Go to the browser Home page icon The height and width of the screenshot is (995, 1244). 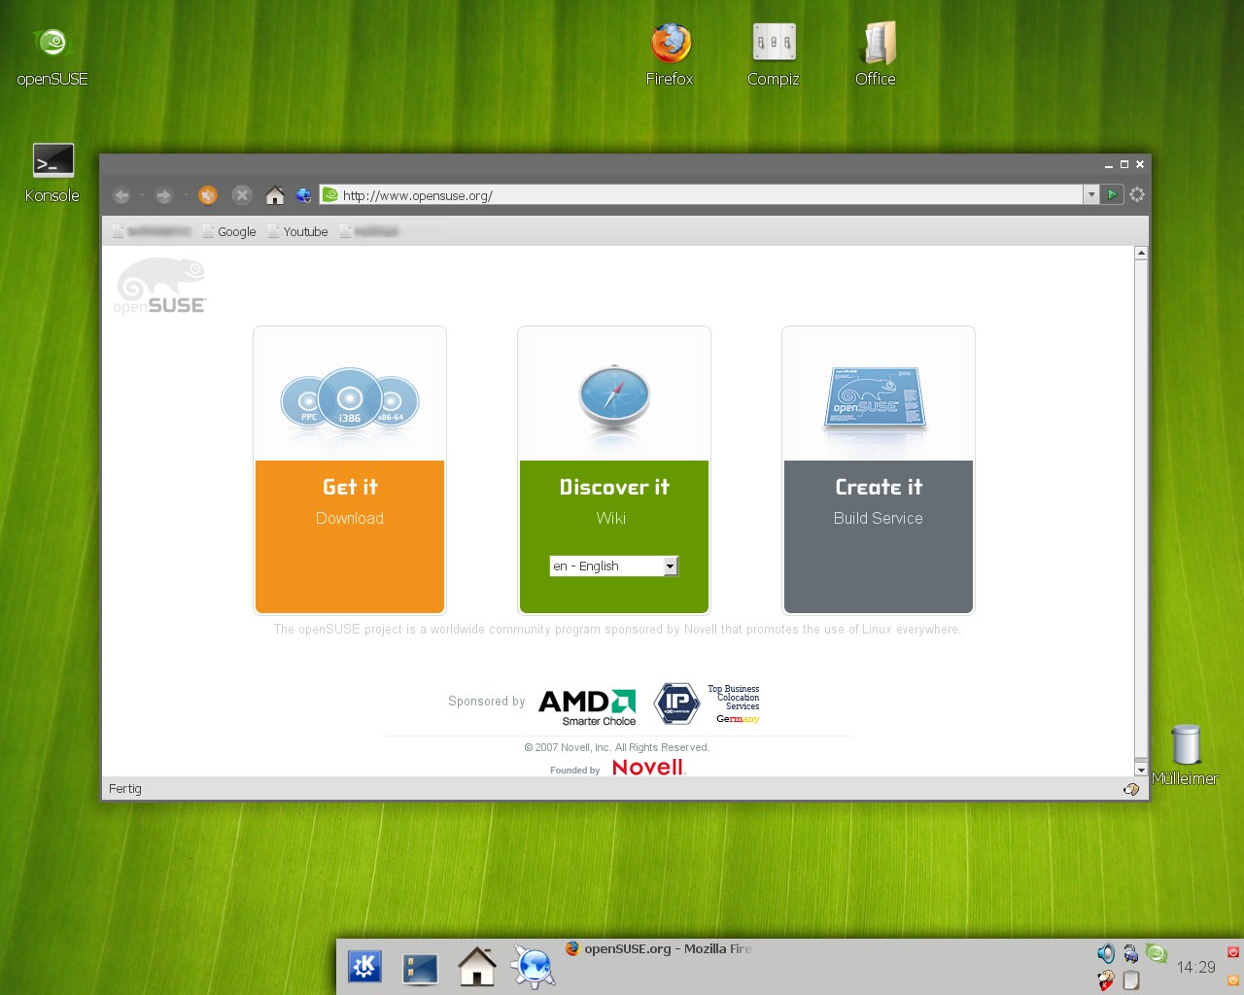tap(275, 195)
